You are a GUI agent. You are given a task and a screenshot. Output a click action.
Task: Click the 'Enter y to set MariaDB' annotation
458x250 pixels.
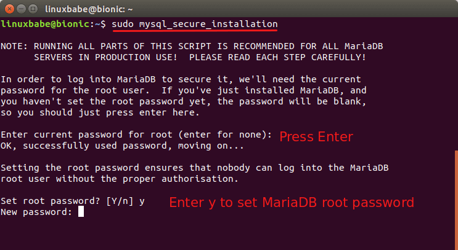tap(291, 202)
